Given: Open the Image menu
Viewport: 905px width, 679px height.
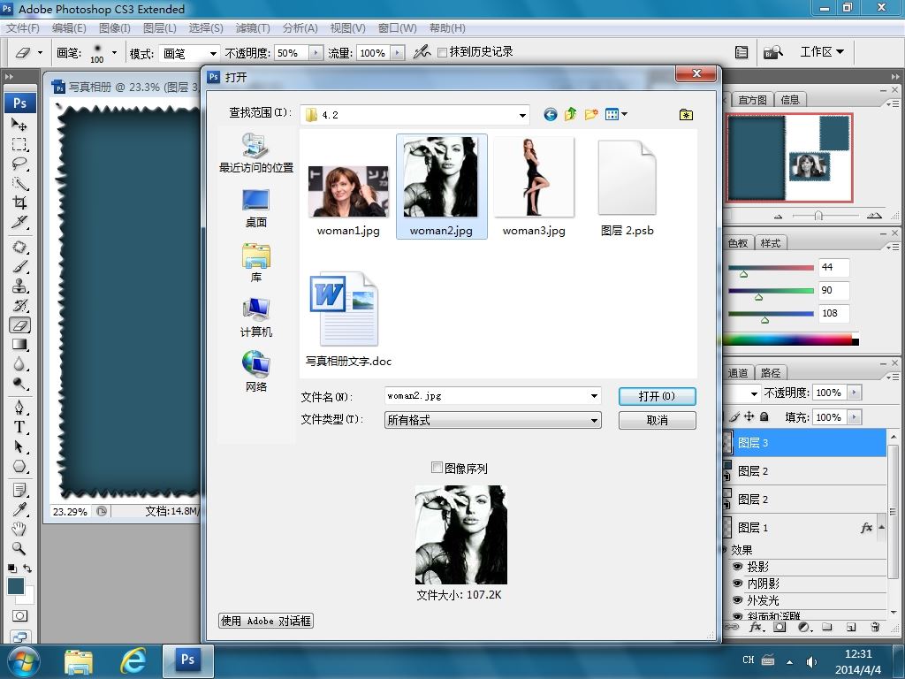Looking at the screenshot, I should tap(114, 27).
